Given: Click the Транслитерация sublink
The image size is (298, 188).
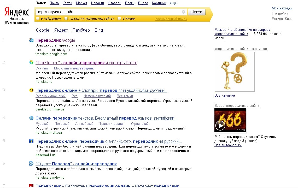Looking at the screenshot, I should click(112, 124).
